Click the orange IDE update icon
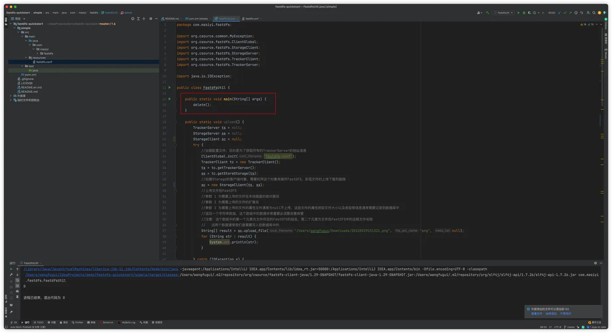Screen dimensions: 612x333 (599, 13)
